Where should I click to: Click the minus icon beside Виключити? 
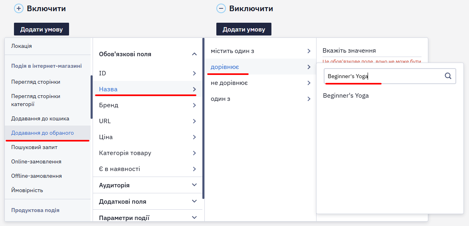221,9
